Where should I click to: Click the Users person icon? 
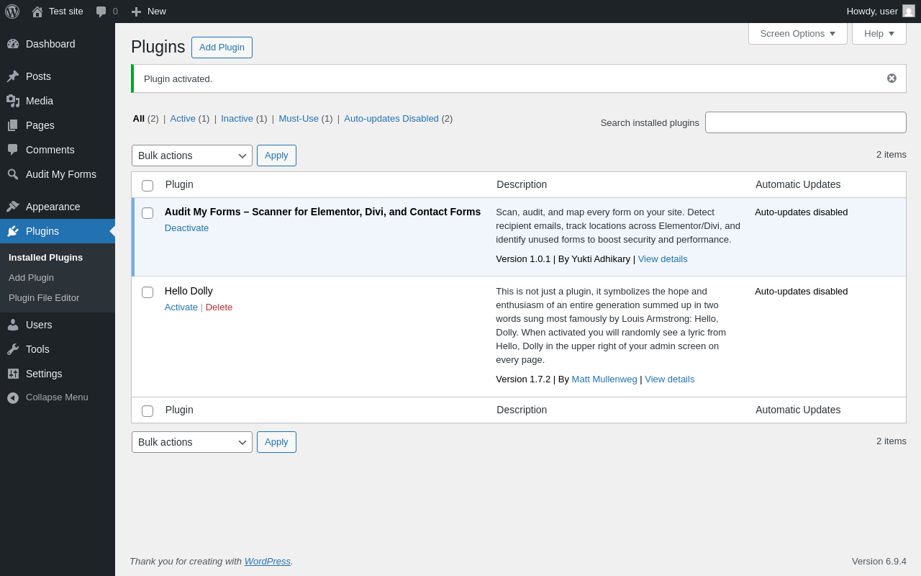click(x=13, y=325)
